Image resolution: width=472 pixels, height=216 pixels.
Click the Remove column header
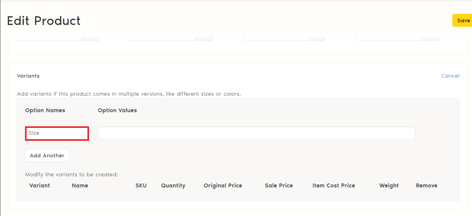click(x=426, y=186)
